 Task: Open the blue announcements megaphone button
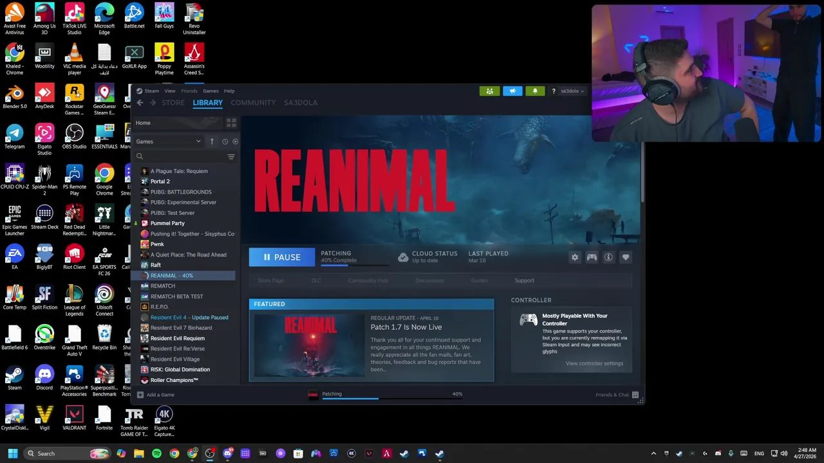(512, 91)
